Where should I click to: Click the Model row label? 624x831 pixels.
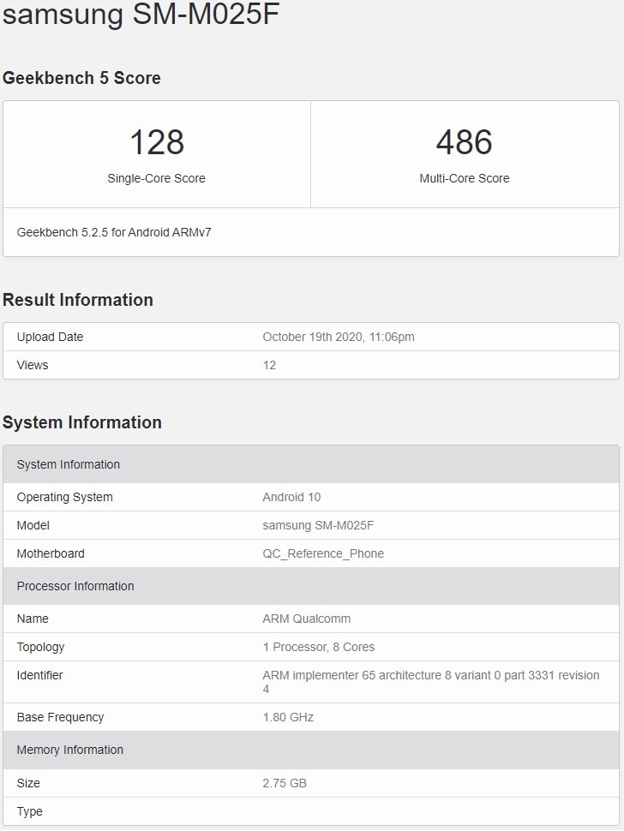point(33,525)
